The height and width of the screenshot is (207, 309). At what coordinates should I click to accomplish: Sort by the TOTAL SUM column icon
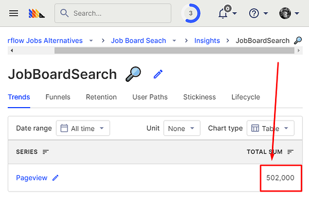(x=290, y=152)
